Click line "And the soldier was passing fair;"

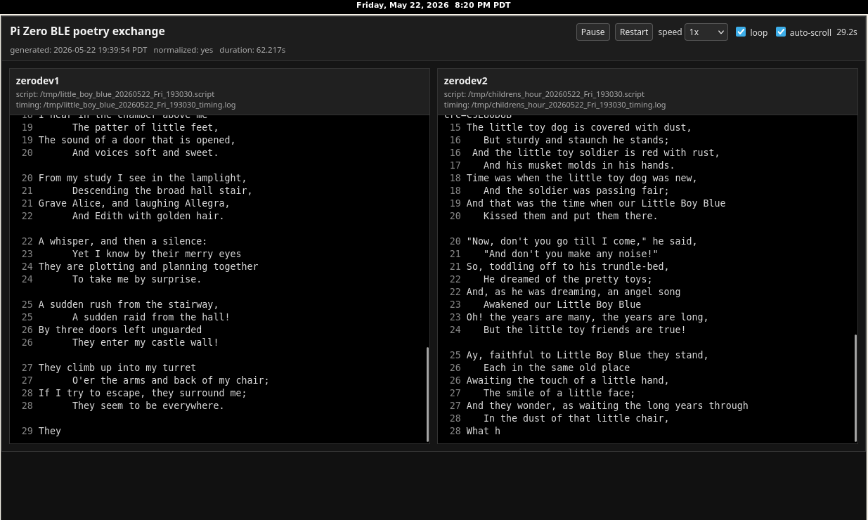tap(576, 190)
